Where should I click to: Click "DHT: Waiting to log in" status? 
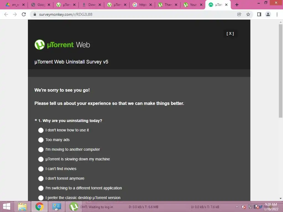[x=97, y=207]
